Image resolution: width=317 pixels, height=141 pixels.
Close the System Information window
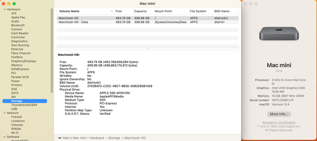coord(3,3)
